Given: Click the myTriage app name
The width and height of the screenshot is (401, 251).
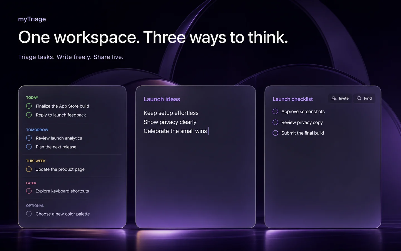Looking at the screenshot, I should pyautogui.click(x=32, y=19).
